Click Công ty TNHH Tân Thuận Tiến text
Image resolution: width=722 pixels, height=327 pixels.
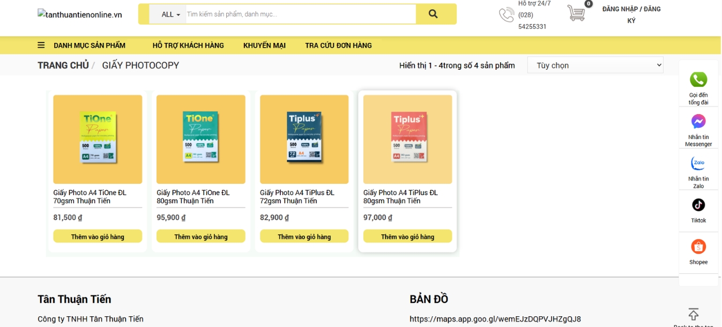[x=91, y=319]
